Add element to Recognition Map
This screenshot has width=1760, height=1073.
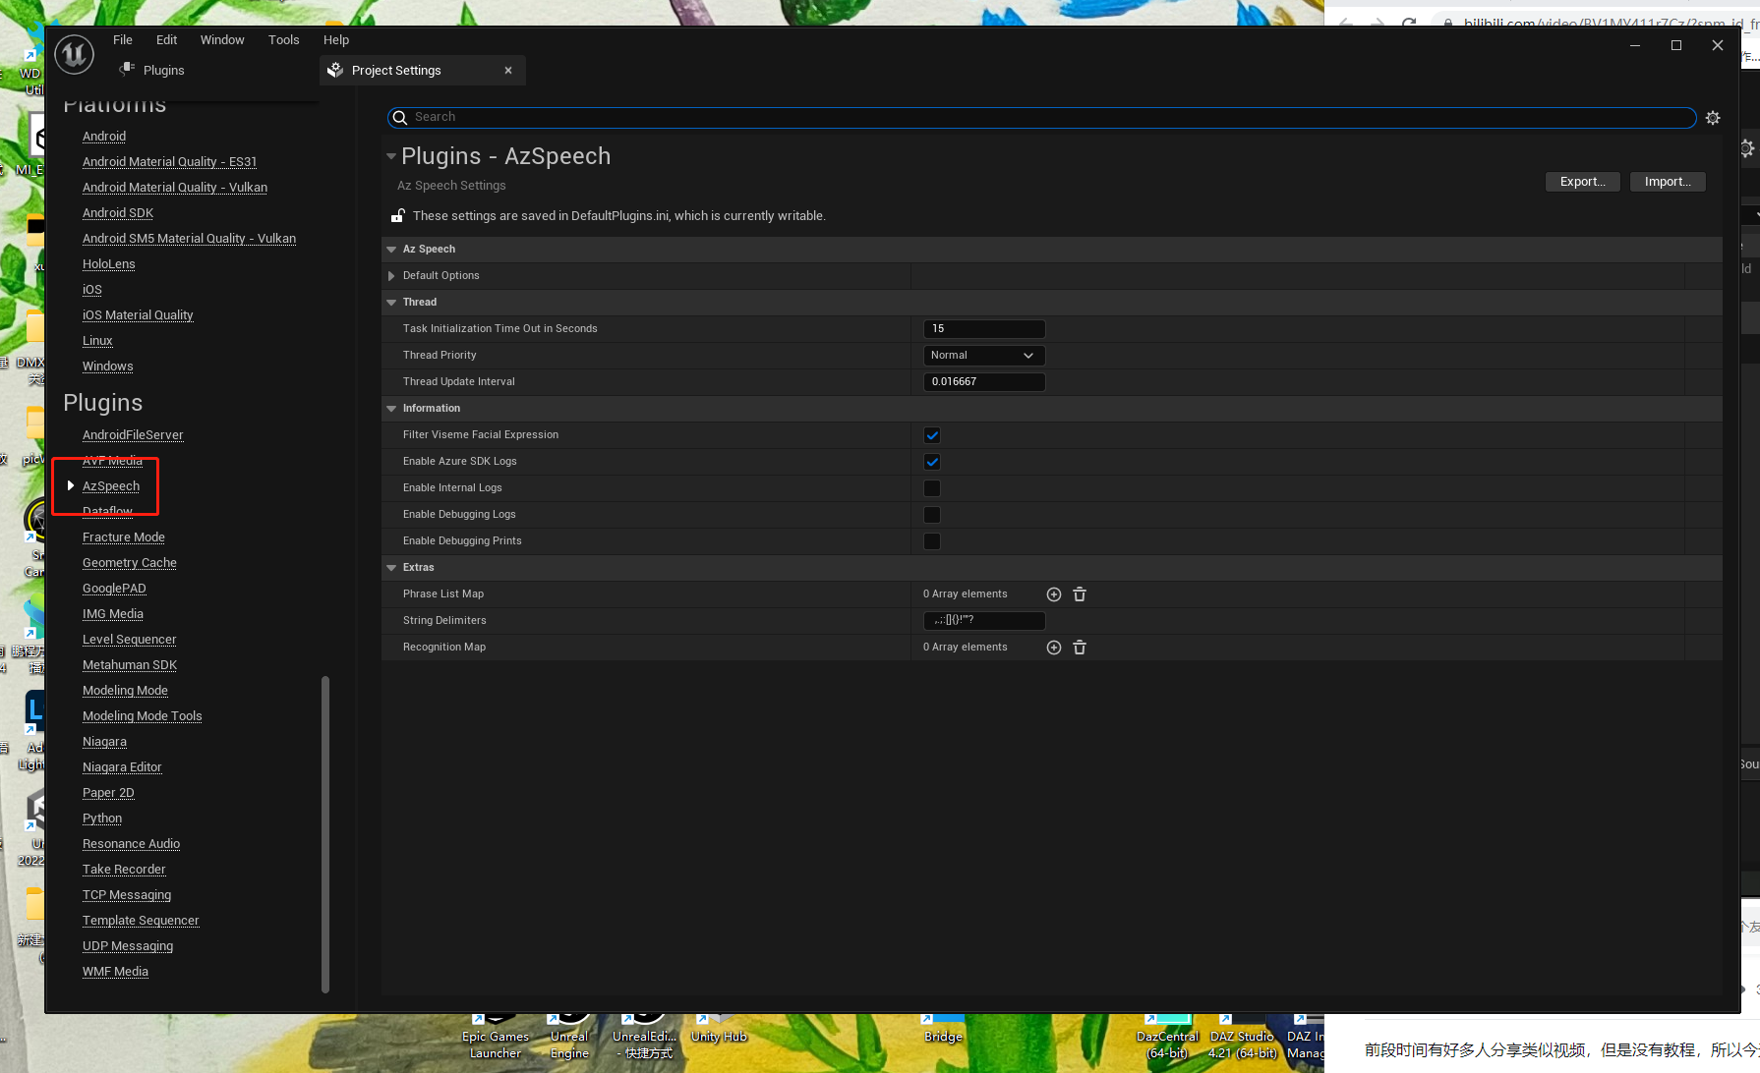pos(1054,648)
